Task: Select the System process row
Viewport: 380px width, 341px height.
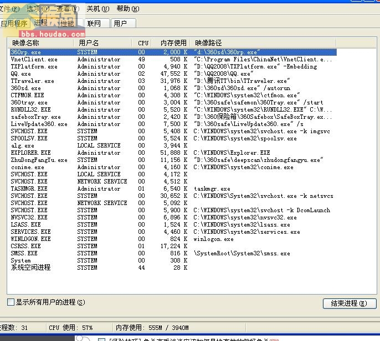Action: 173,260
